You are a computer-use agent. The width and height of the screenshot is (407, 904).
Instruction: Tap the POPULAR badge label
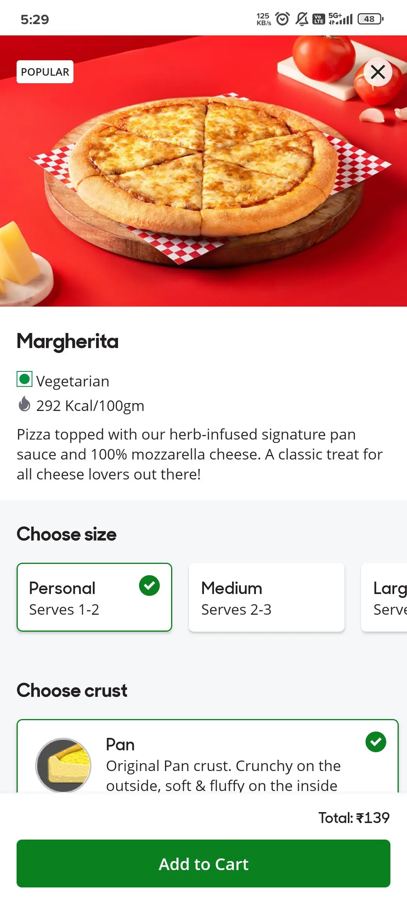click(x=45, y=72)
